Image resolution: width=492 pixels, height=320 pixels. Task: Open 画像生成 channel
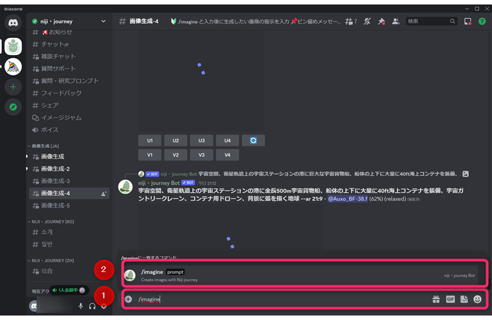(69, 156)
